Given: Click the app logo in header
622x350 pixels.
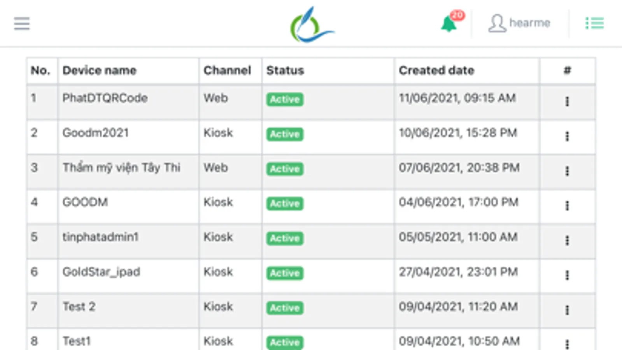Looking at the screenshot, I should pyautogui.click(x=311, y=25).
